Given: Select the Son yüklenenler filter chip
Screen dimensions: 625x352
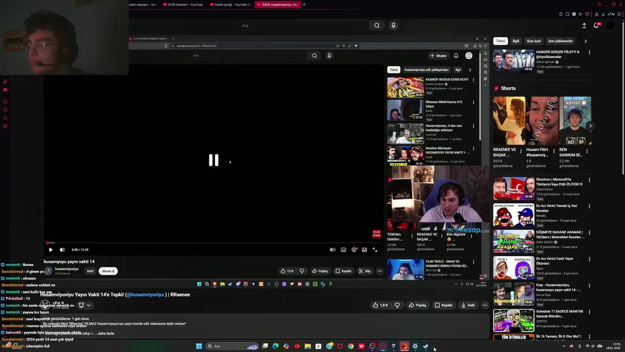Looking at the screenshot, I should coord(561,41).
